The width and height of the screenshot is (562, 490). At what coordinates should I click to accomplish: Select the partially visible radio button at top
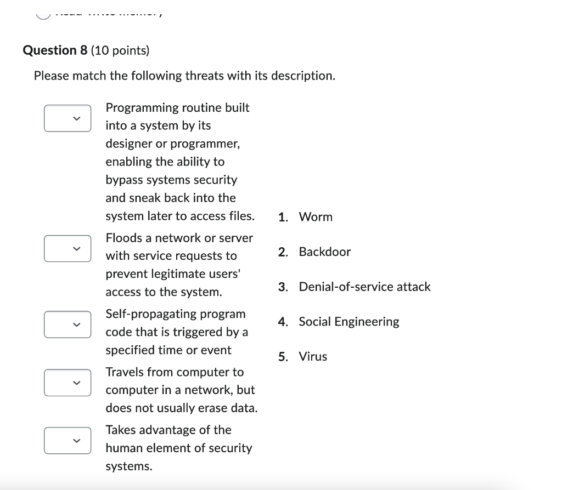(43, 12)
